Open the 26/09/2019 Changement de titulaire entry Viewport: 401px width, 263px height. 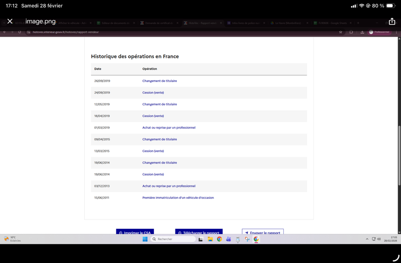click(x=159, y=81)
